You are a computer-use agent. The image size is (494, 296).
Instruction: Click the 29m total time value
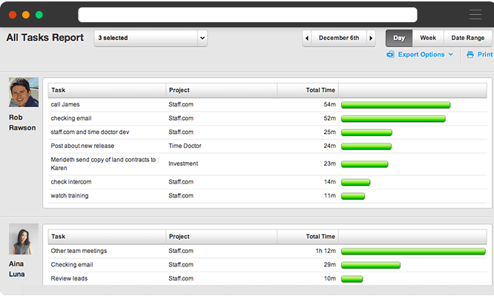329,265
